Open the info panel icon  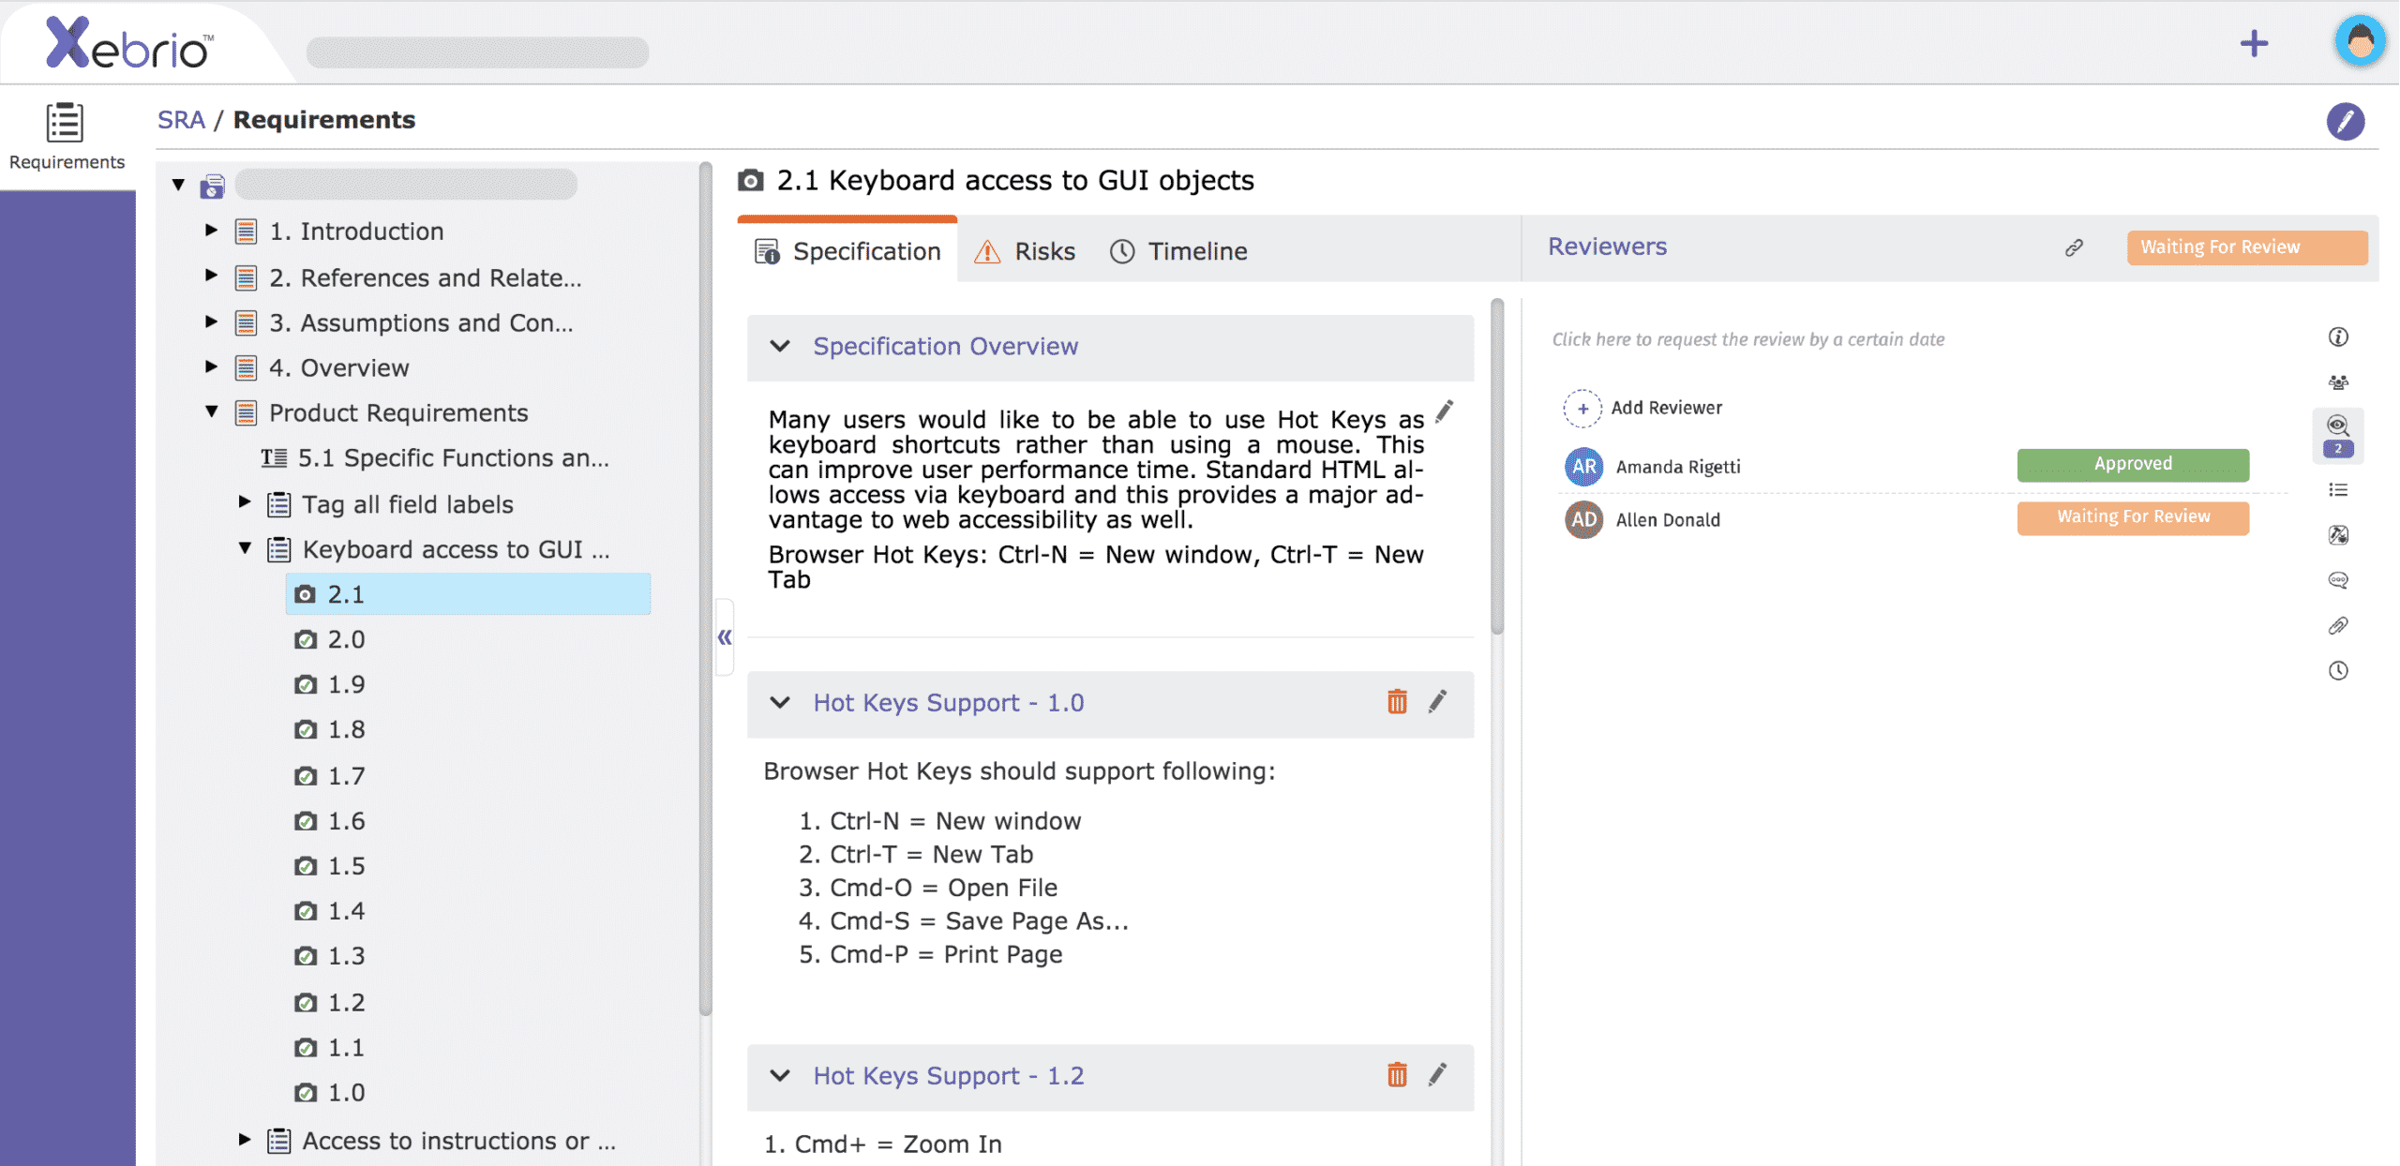point(2338,336)
